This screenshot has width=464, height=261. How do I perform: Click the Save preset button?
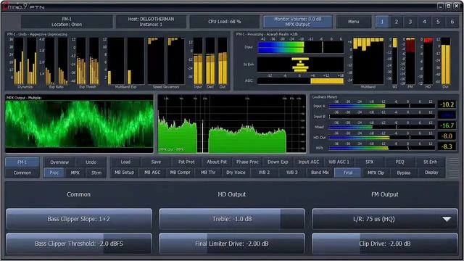click(x=156, y=162)
